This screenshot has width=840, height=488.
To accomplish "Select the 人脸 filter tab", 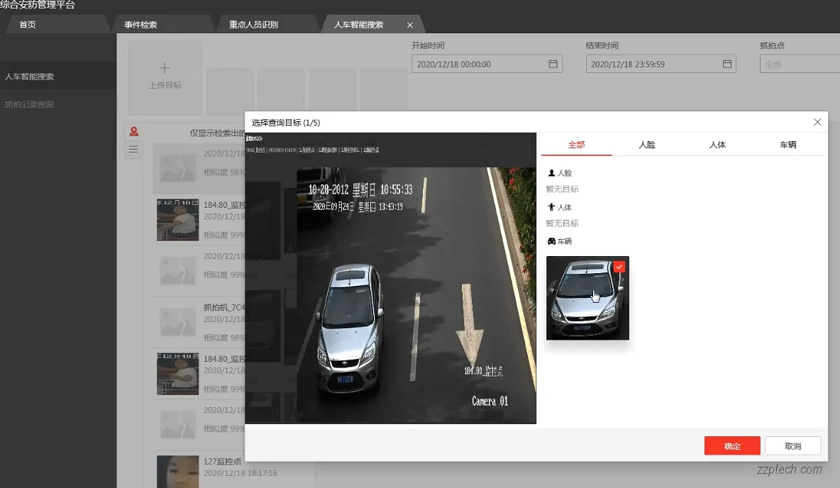I will click(646, 145).
